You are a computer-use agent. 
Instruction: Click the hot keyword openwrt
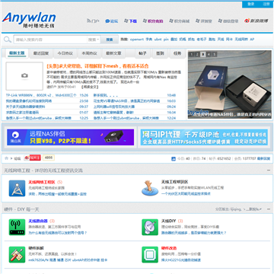coord(137,40)
